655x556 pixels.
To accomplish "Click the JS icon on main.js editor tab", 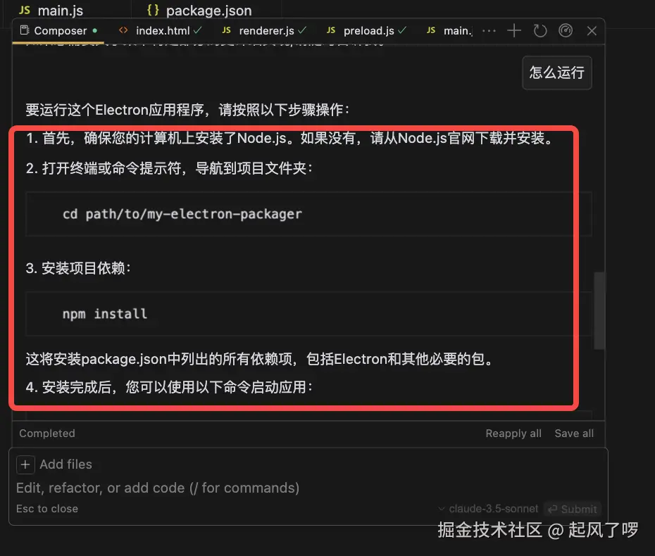I will pyautogui.click(x=25, y=10).
